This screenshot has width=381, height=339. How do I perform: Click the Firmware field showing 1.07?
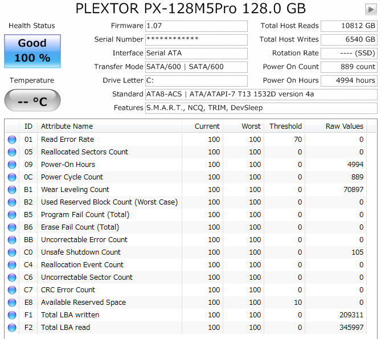(196, 26)
